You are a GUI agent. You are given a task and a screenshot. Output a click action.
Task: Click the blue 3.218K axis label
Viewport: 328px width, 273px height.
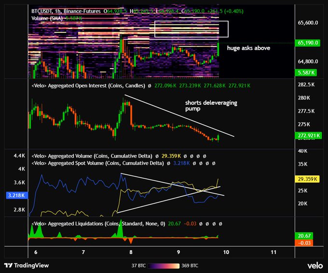[x=17, y=196]
